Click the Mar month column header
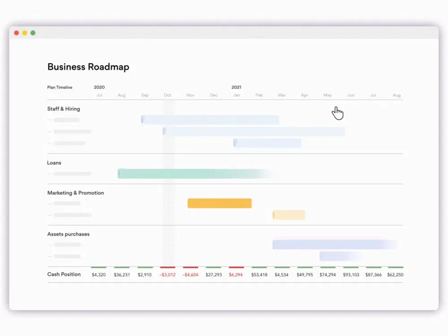 (x=282, y=95)
